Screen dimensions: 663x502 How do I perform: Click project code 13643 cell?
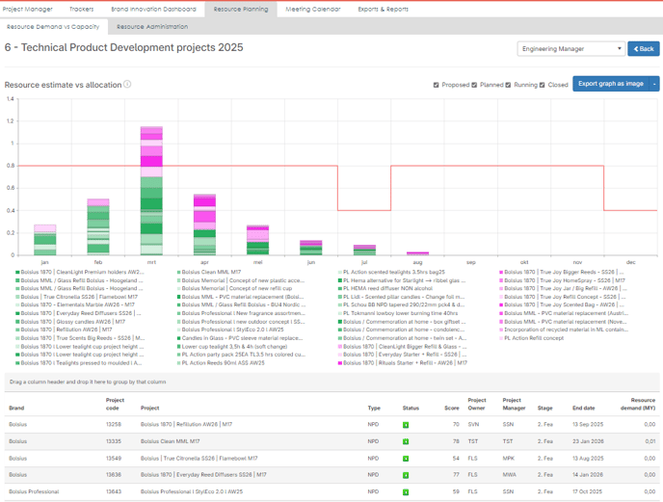pos(114,491)
